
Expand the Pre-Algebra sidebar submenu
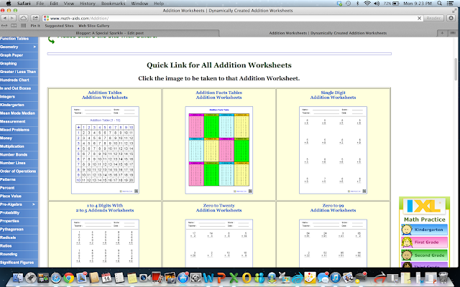point(34,204)
